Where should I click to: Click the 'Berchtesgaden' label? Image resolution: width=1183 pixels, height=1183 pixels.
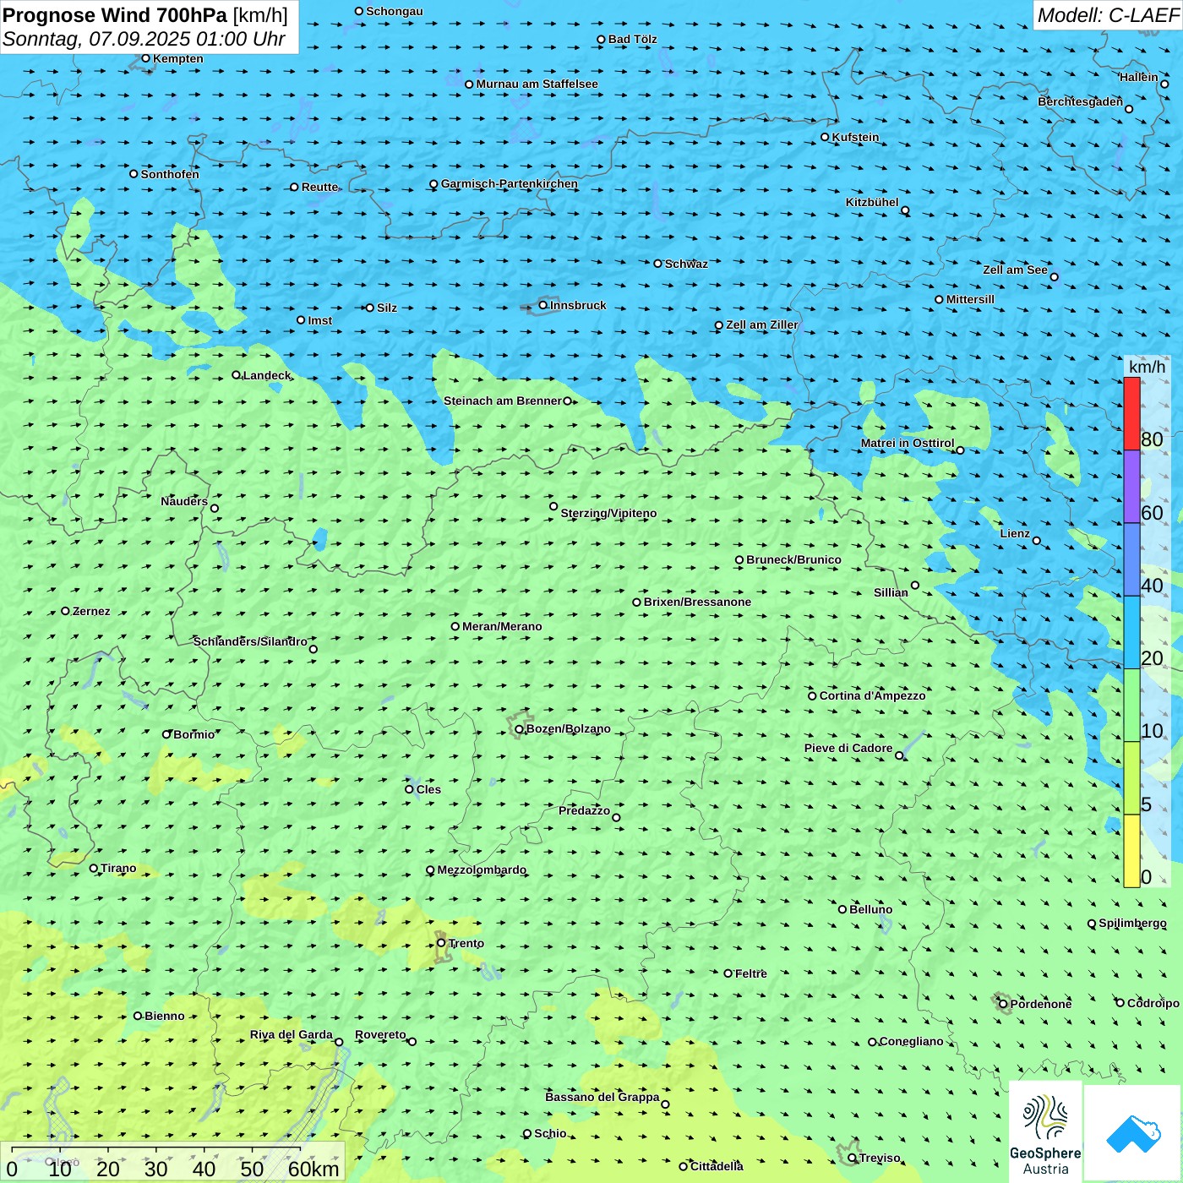1080,101
